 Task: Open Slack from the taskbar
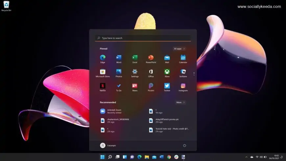176,157
